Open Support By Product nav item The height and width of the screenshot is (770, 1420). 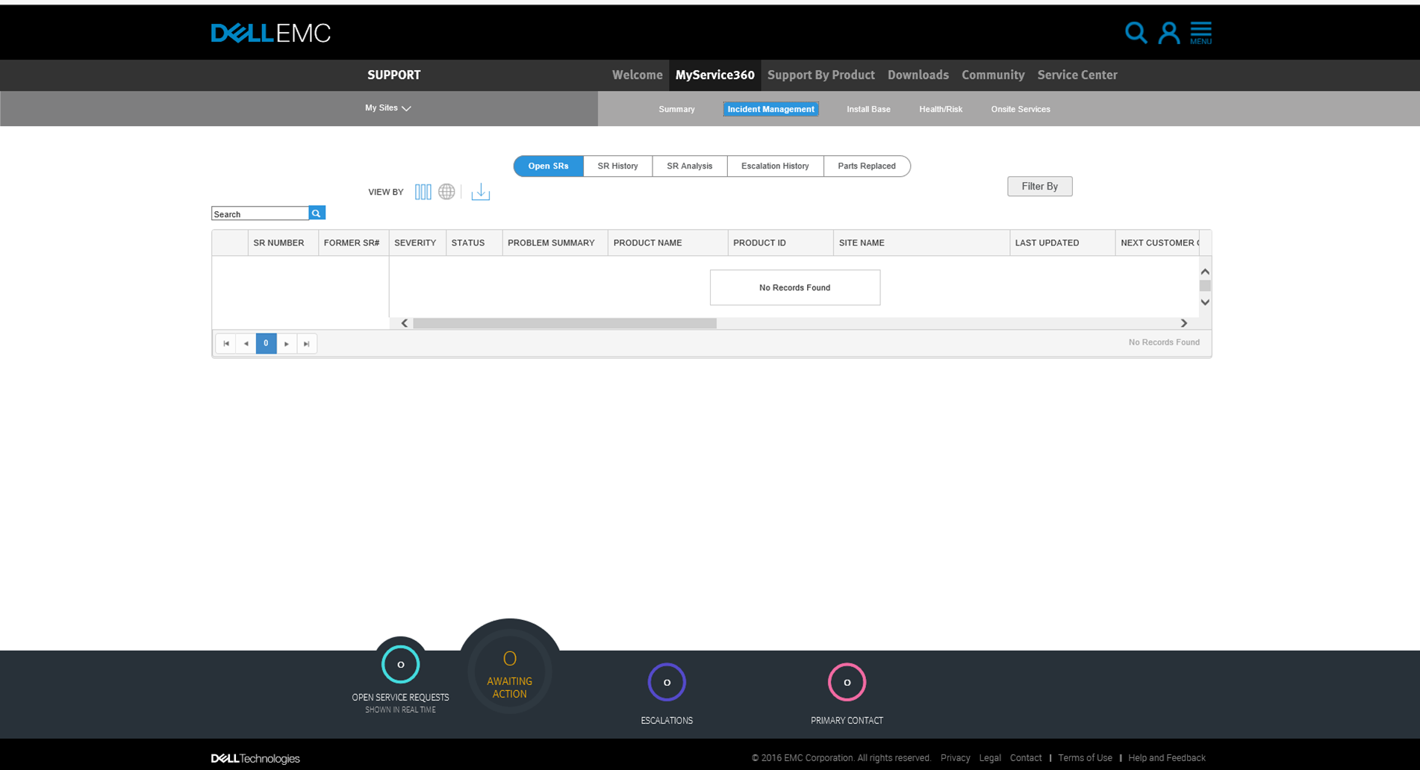click(820, 75)
